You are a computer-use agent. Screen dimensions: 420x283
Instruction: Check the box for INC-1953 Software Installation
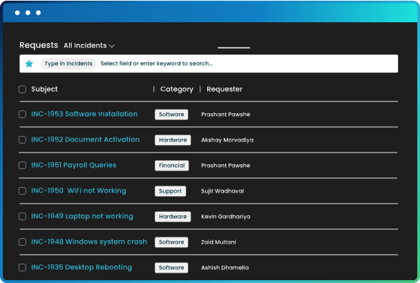click(23, 115)
